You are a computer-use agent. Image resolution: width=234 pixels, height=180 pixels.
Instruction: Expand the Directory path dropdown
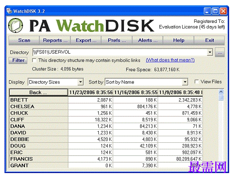click(210, 52)
